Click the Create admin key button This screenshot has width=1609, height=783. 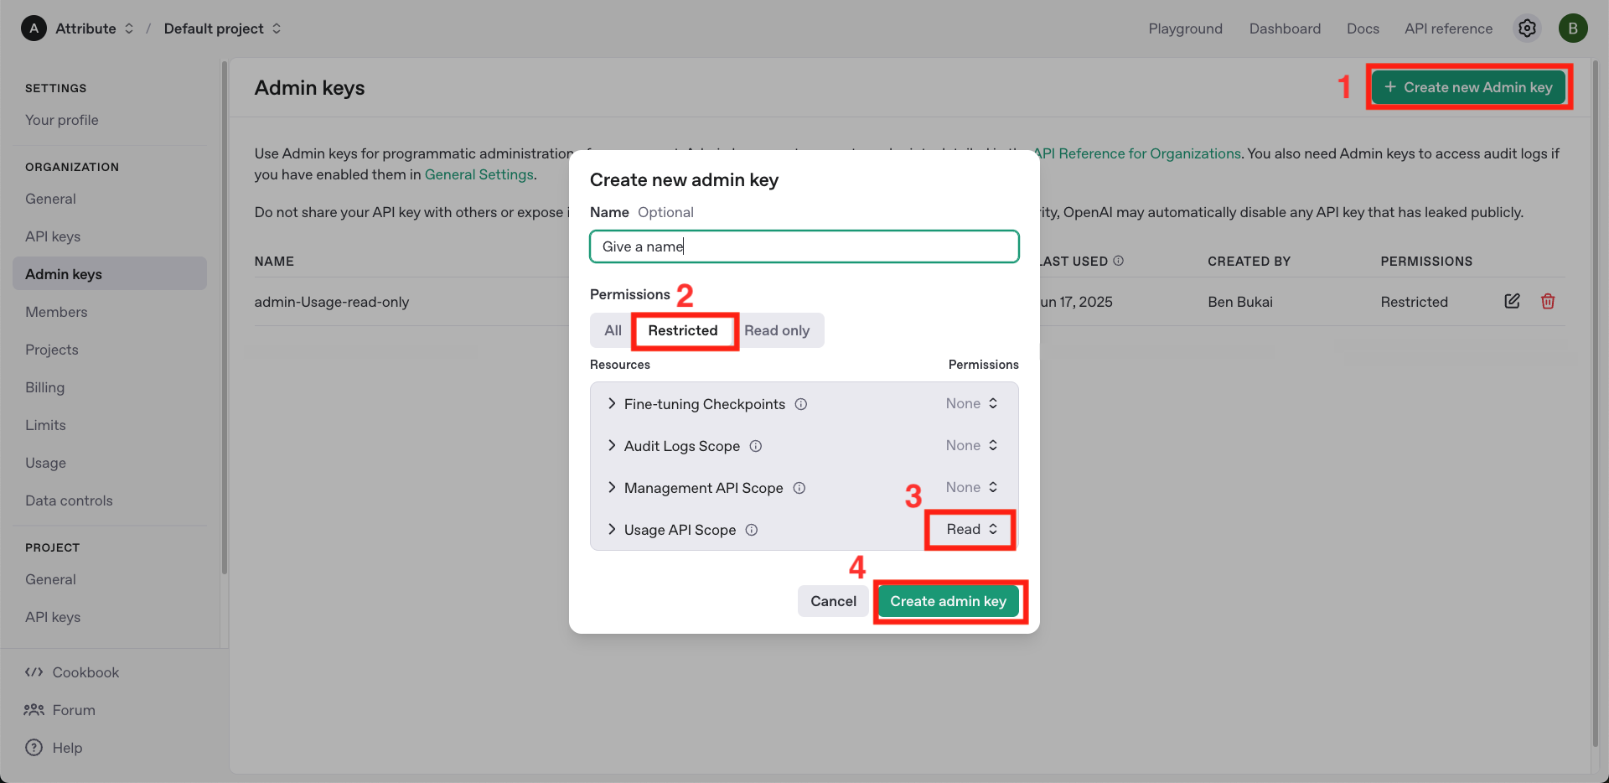[949, 601]
